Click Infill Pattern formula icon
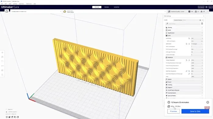The height and width of the screenshot is (119, 213). click(x=189, y=44)
